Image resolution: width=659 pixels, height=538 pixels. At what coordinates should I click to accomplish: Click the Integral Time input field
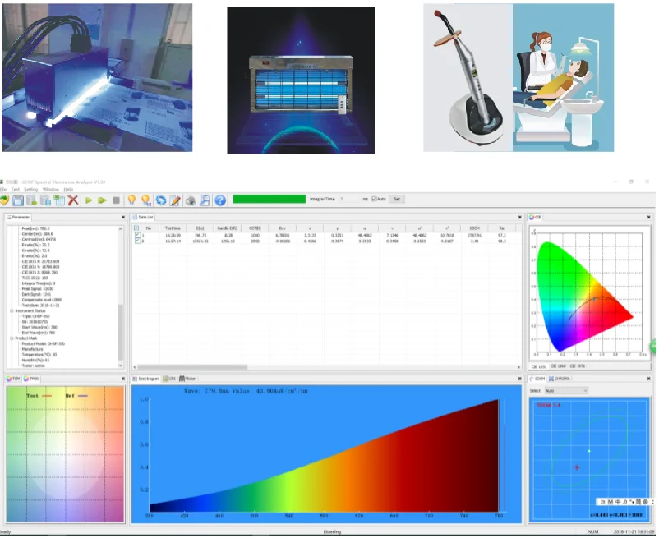(350, 199)
